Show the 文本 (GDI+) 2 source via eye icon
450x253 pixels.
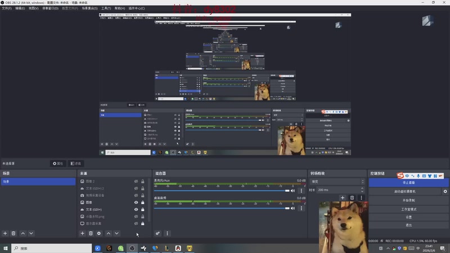136,188
